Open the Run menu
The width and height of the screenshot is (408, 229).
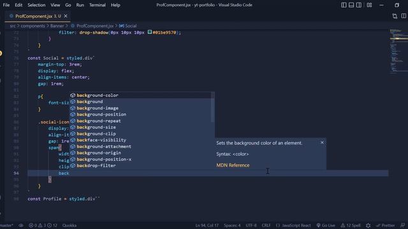[80, 5]
